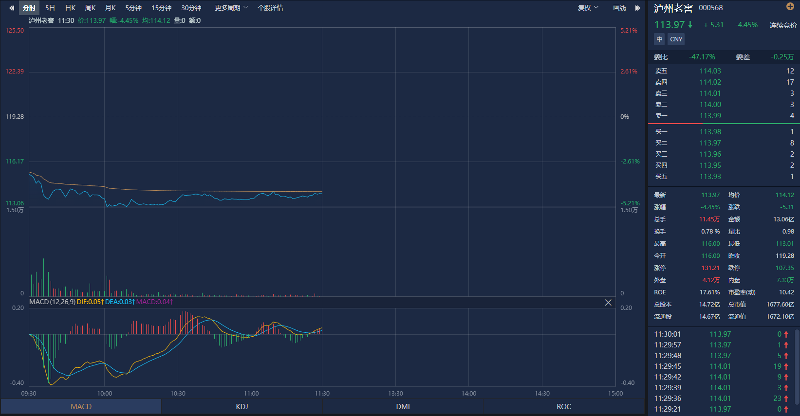Click the 金额 value 13.06亿

tap(784, 219)
